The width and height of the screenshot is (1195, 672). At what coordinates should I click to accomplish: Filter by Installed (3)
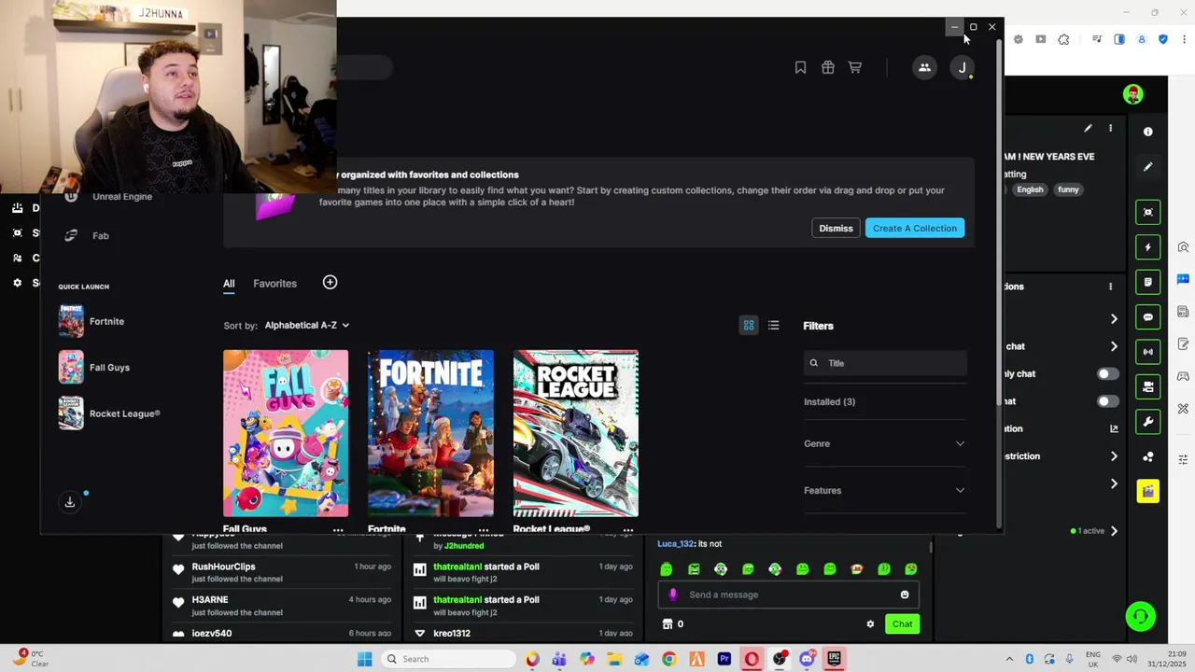[829, 402]
